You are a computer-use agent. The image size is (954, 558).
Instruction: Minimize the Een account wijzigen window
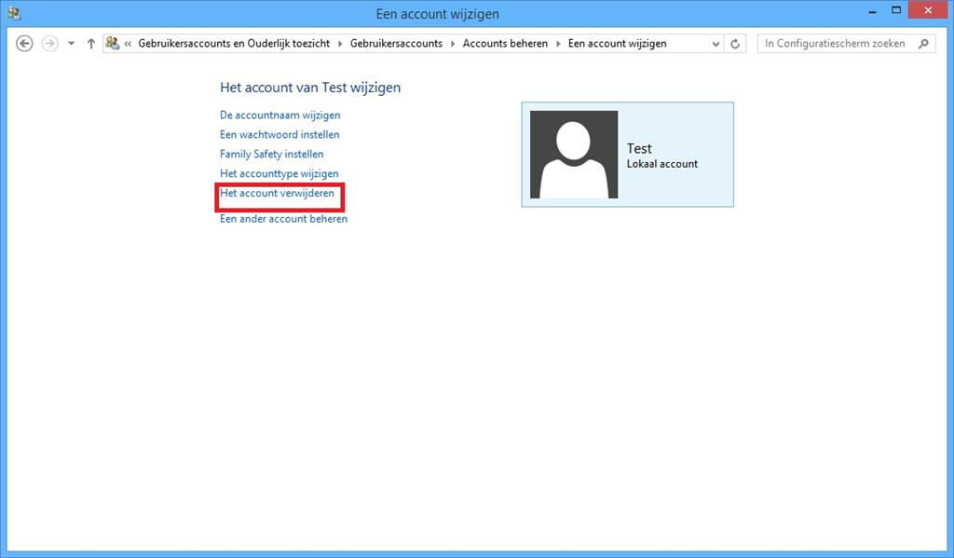pos(872,10)
